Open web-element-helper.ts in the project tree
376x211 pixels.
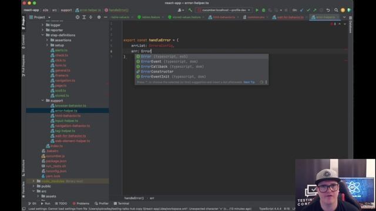70,141
